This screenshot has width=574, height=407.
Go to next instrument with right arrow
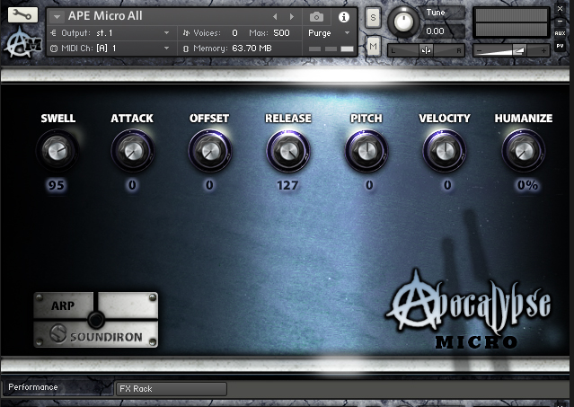[291, 16]
